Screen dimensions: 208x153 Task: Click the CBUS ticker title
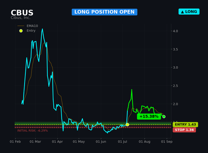coord(22,13)
